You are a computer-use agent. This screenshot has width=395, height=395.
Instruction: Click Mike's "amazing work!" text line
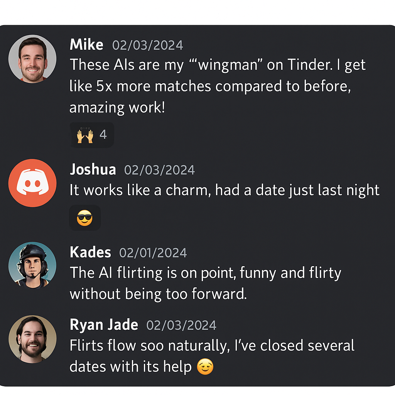(117, 108)
